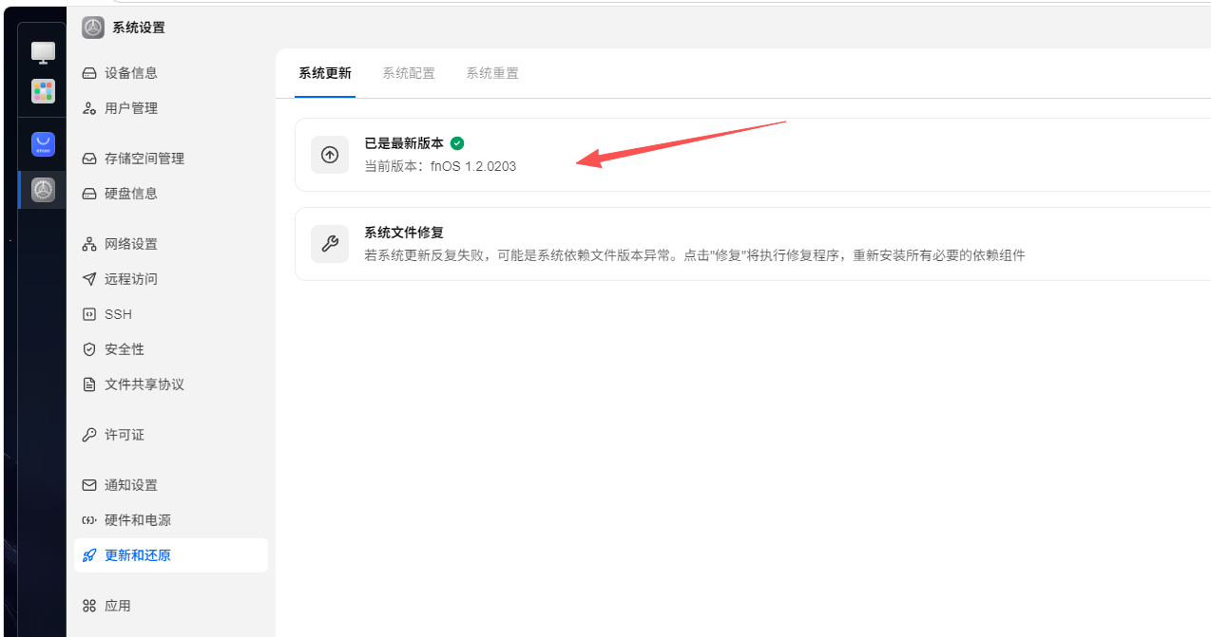Launch the blue app store icon in dock
The image size is (1211, 637).
(x=44, y=144)
